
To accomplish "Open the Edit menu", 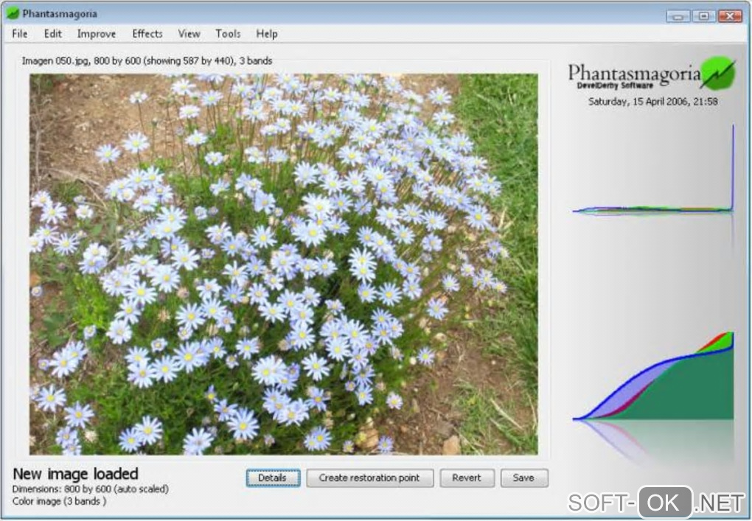I will coord(53,34).
